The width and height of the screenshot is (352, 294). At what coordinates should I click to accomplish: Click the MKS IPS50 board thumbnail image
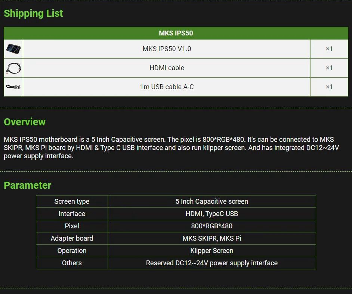(x=13, y=49)
